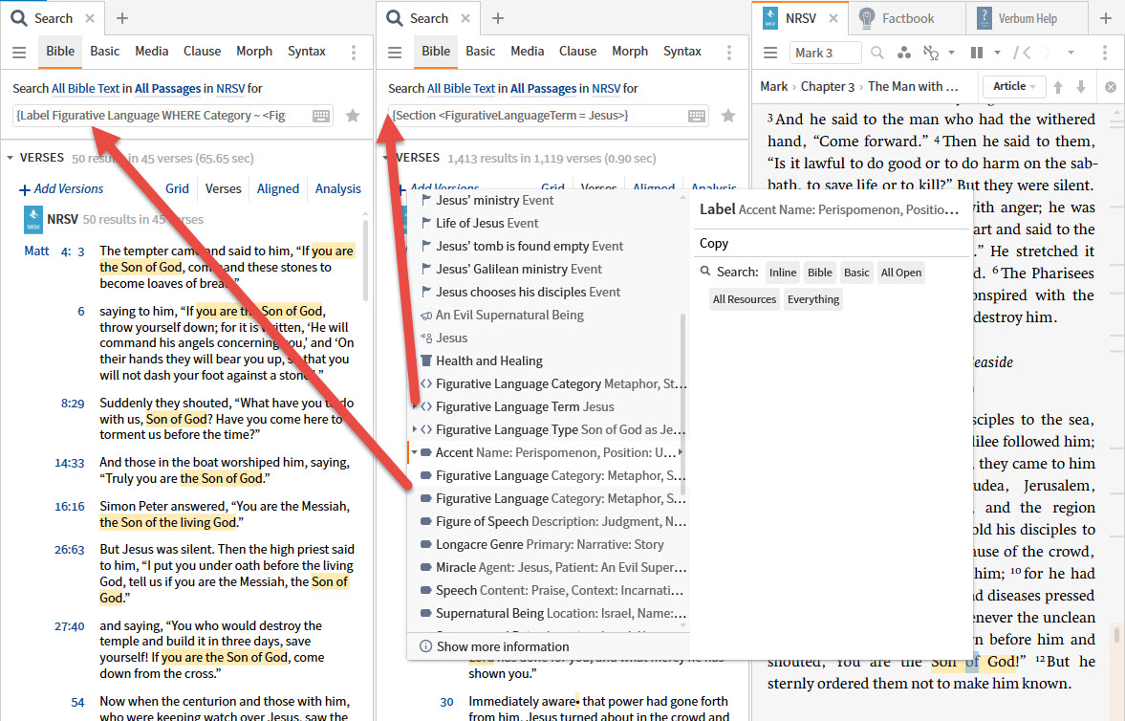Collapse the Accent Name Perispomenon item

tap(414, 452)
